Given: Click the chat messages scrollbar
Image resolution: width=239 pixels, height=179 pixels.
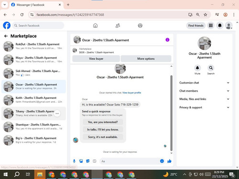Looking at the screenshot, I should (172, 113).
